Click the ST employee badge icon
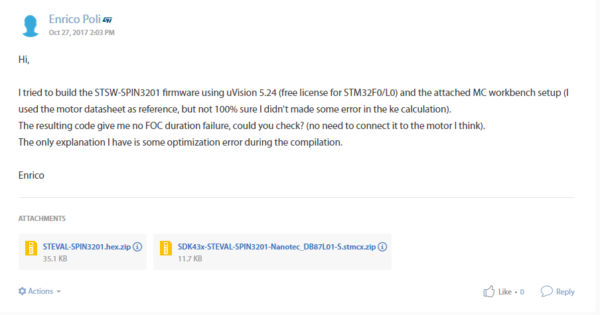 coord(108,20)
